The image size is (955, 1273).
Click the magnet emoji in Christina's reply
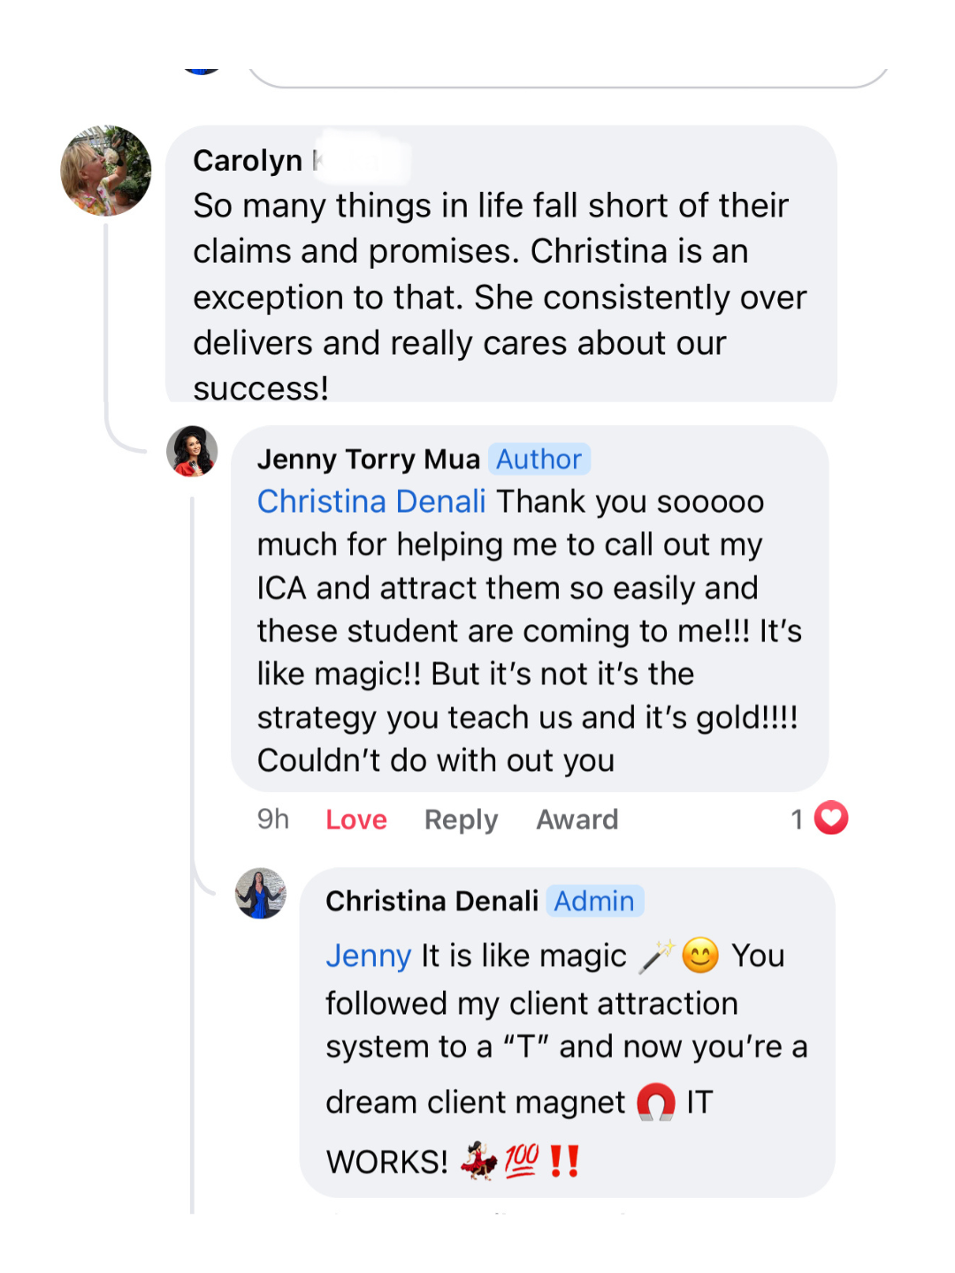656,1102
